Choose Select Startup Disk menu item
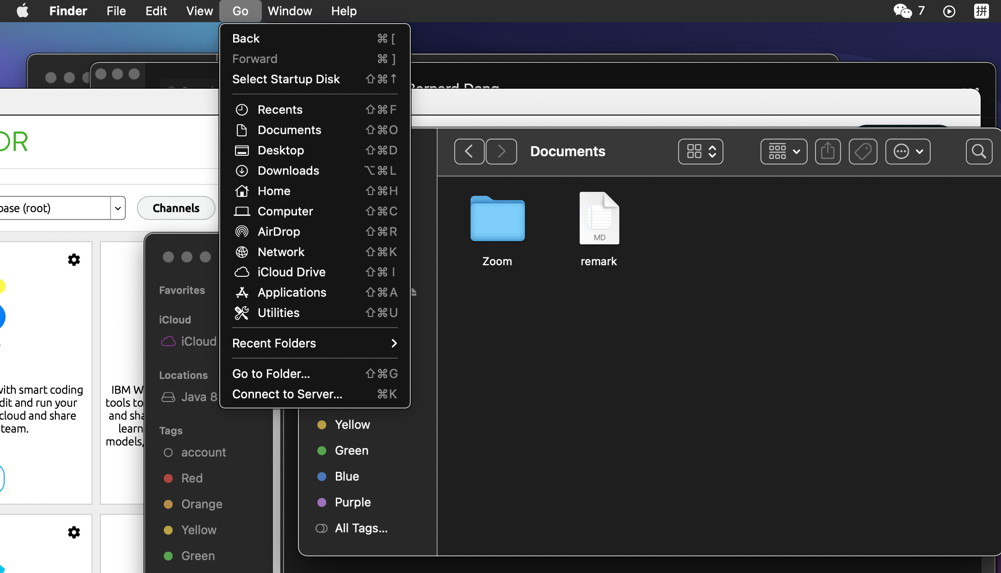The height and width of the screenshot is (573, 1001). point(315,79)
